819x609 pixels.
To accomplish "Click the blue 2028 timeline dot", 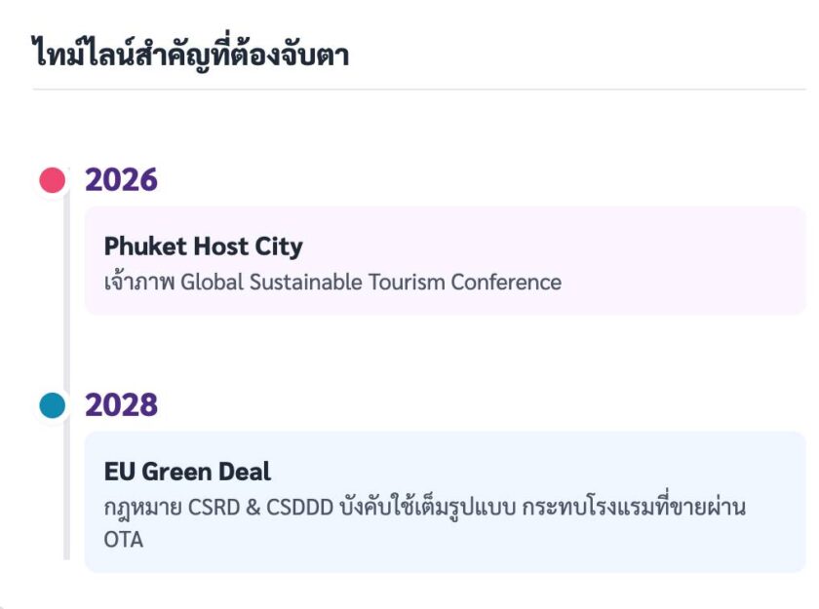I will click(x=52, y=405).
